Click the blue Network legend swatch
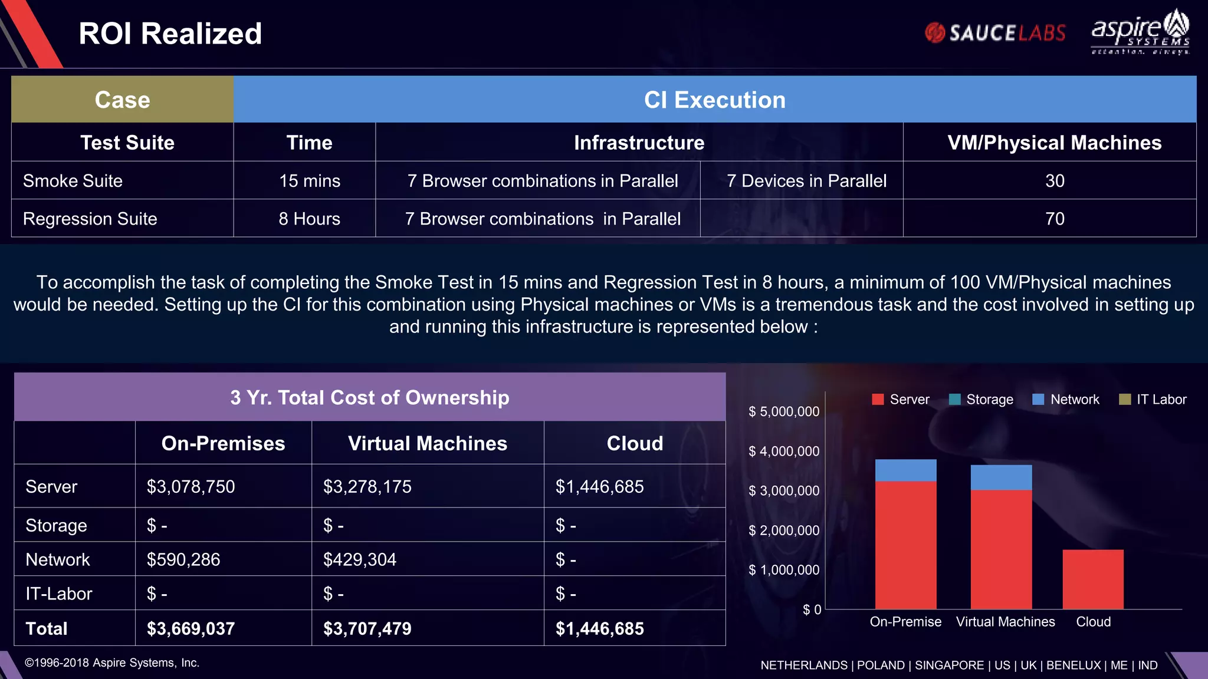The image size is (1208, 679). [1038, 400]
